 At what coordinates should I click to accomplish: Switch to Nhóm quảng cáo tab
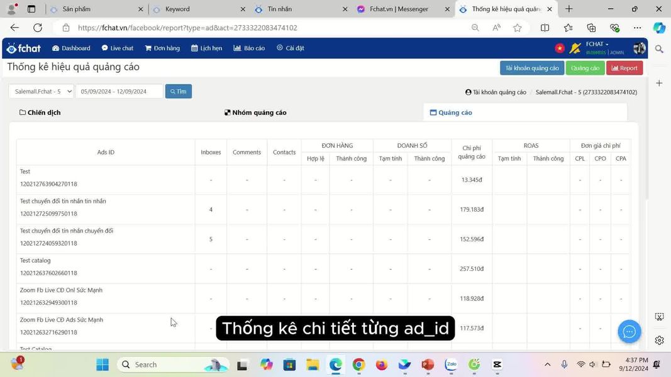[255, 112]
